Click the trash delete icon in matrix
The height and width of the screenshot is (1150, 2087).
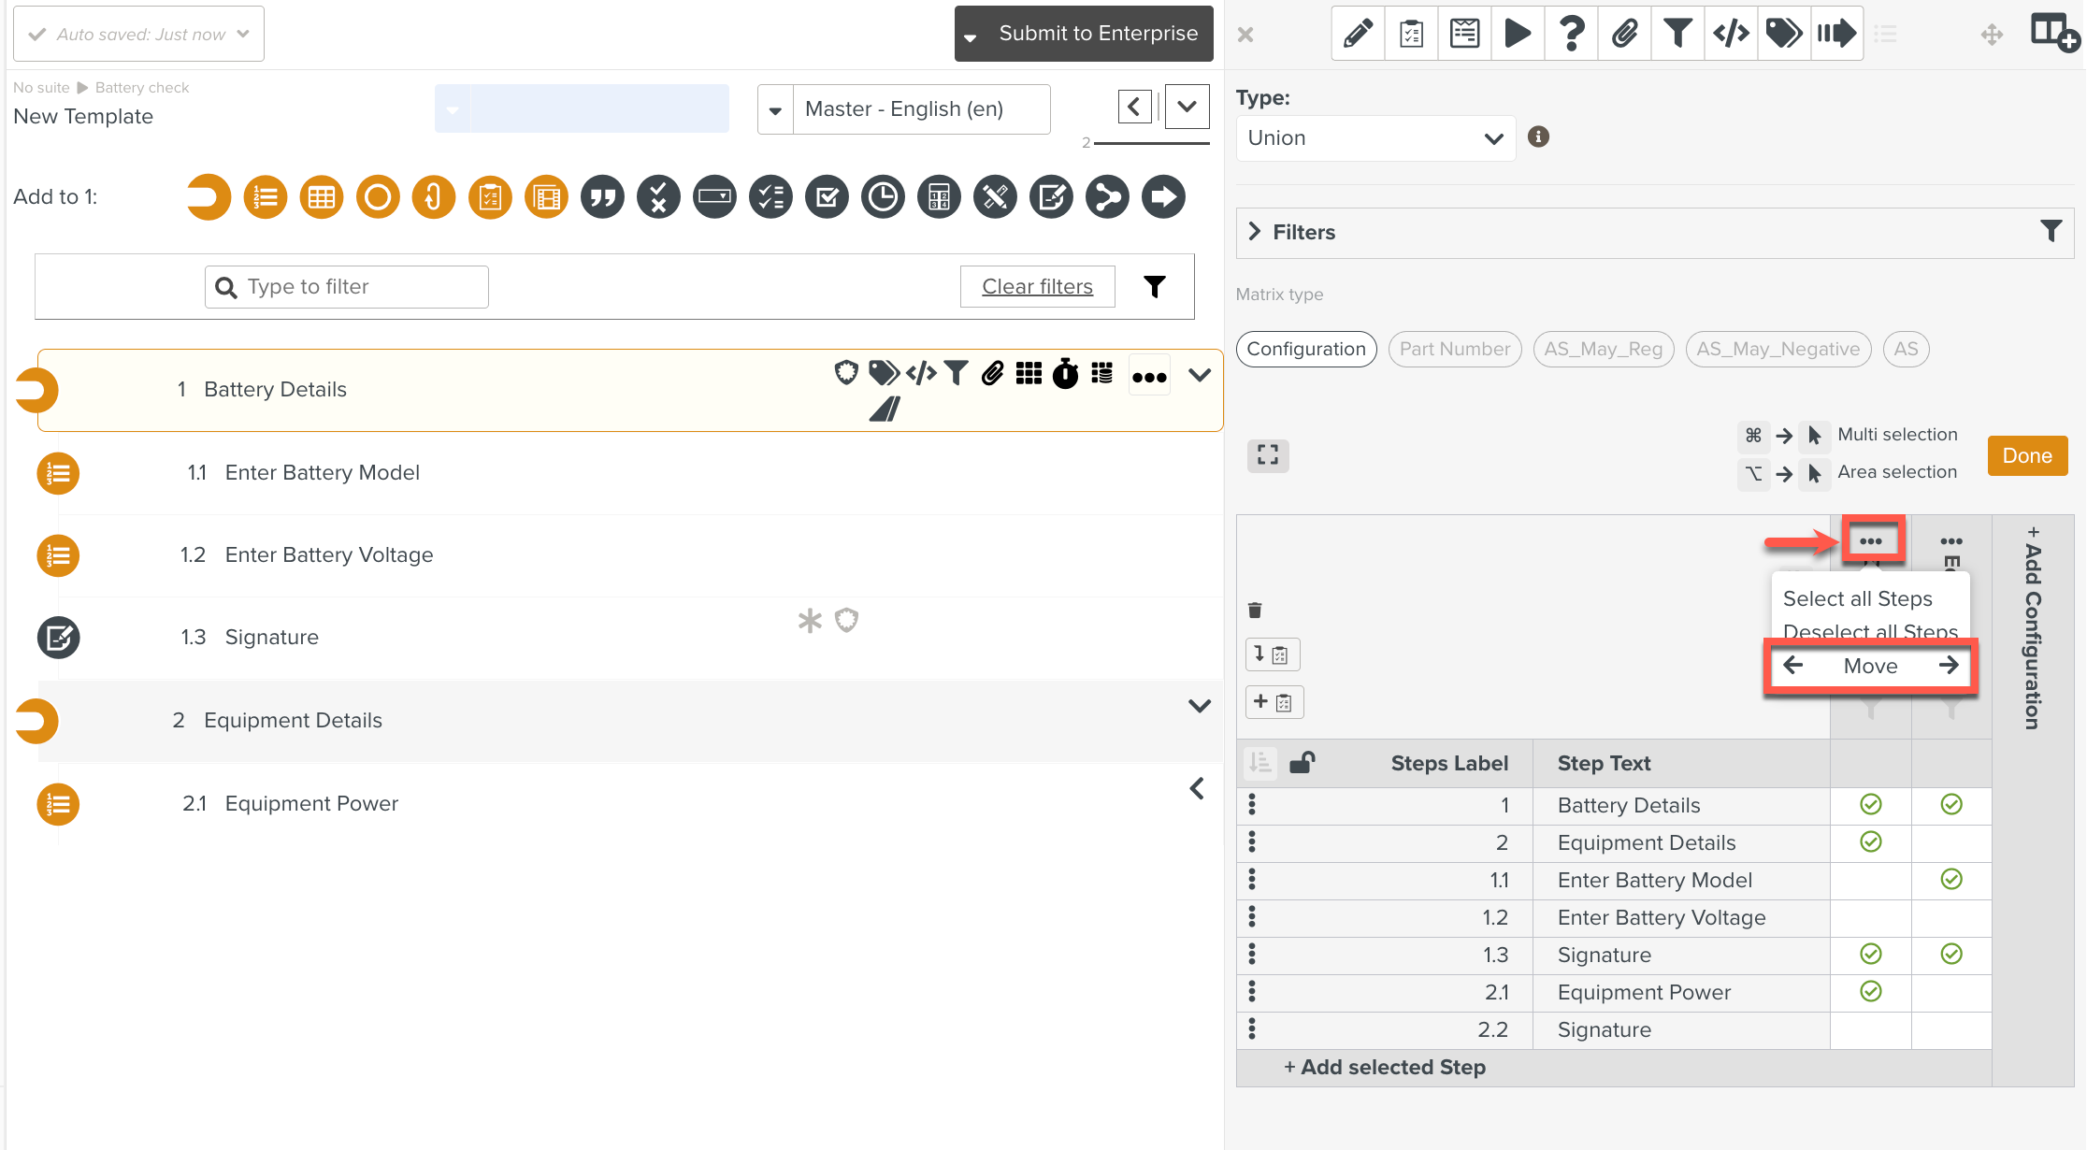pos(1255,611)
